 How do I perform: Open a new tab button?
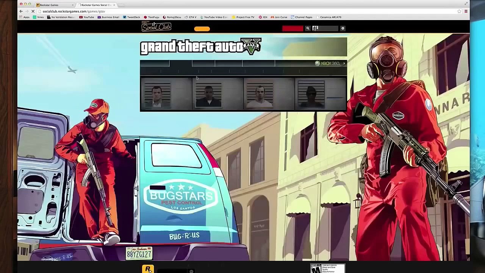(x=122, y=5)
